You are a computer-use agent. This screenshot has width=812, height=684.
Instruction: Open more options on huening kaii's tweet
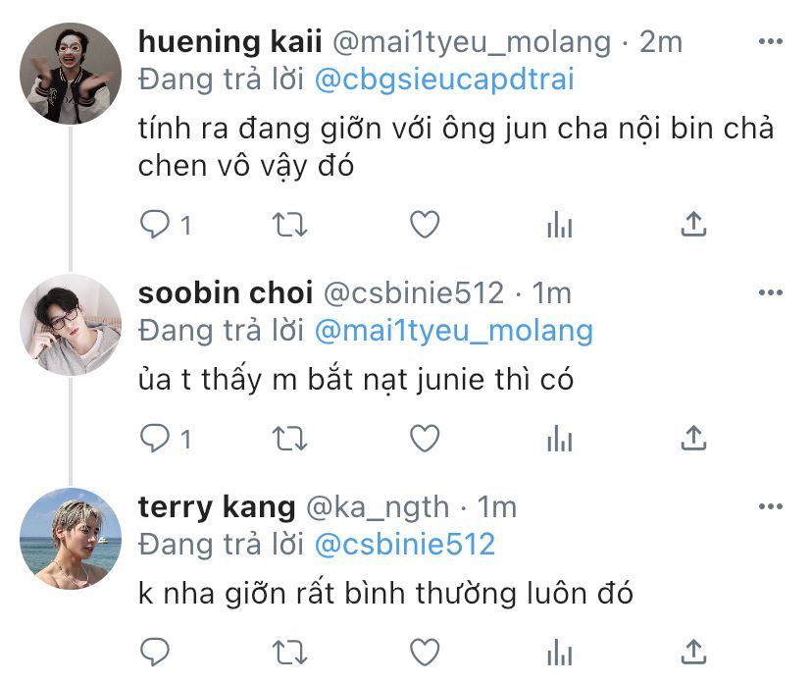tap(771, 42)
